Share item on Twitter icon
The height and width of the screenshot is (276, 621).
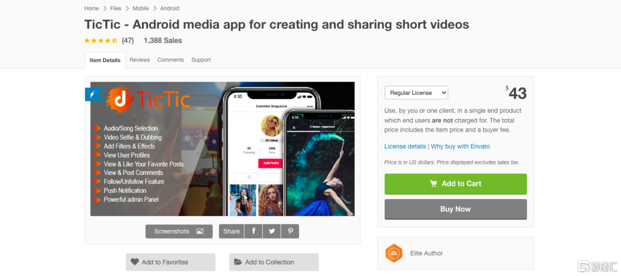coord(271,231)
